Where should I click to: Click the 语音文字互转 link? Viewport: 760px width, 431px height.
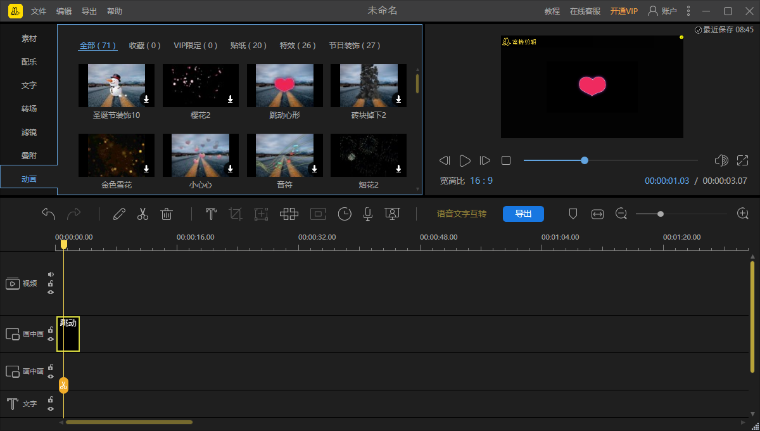(462, 214)
